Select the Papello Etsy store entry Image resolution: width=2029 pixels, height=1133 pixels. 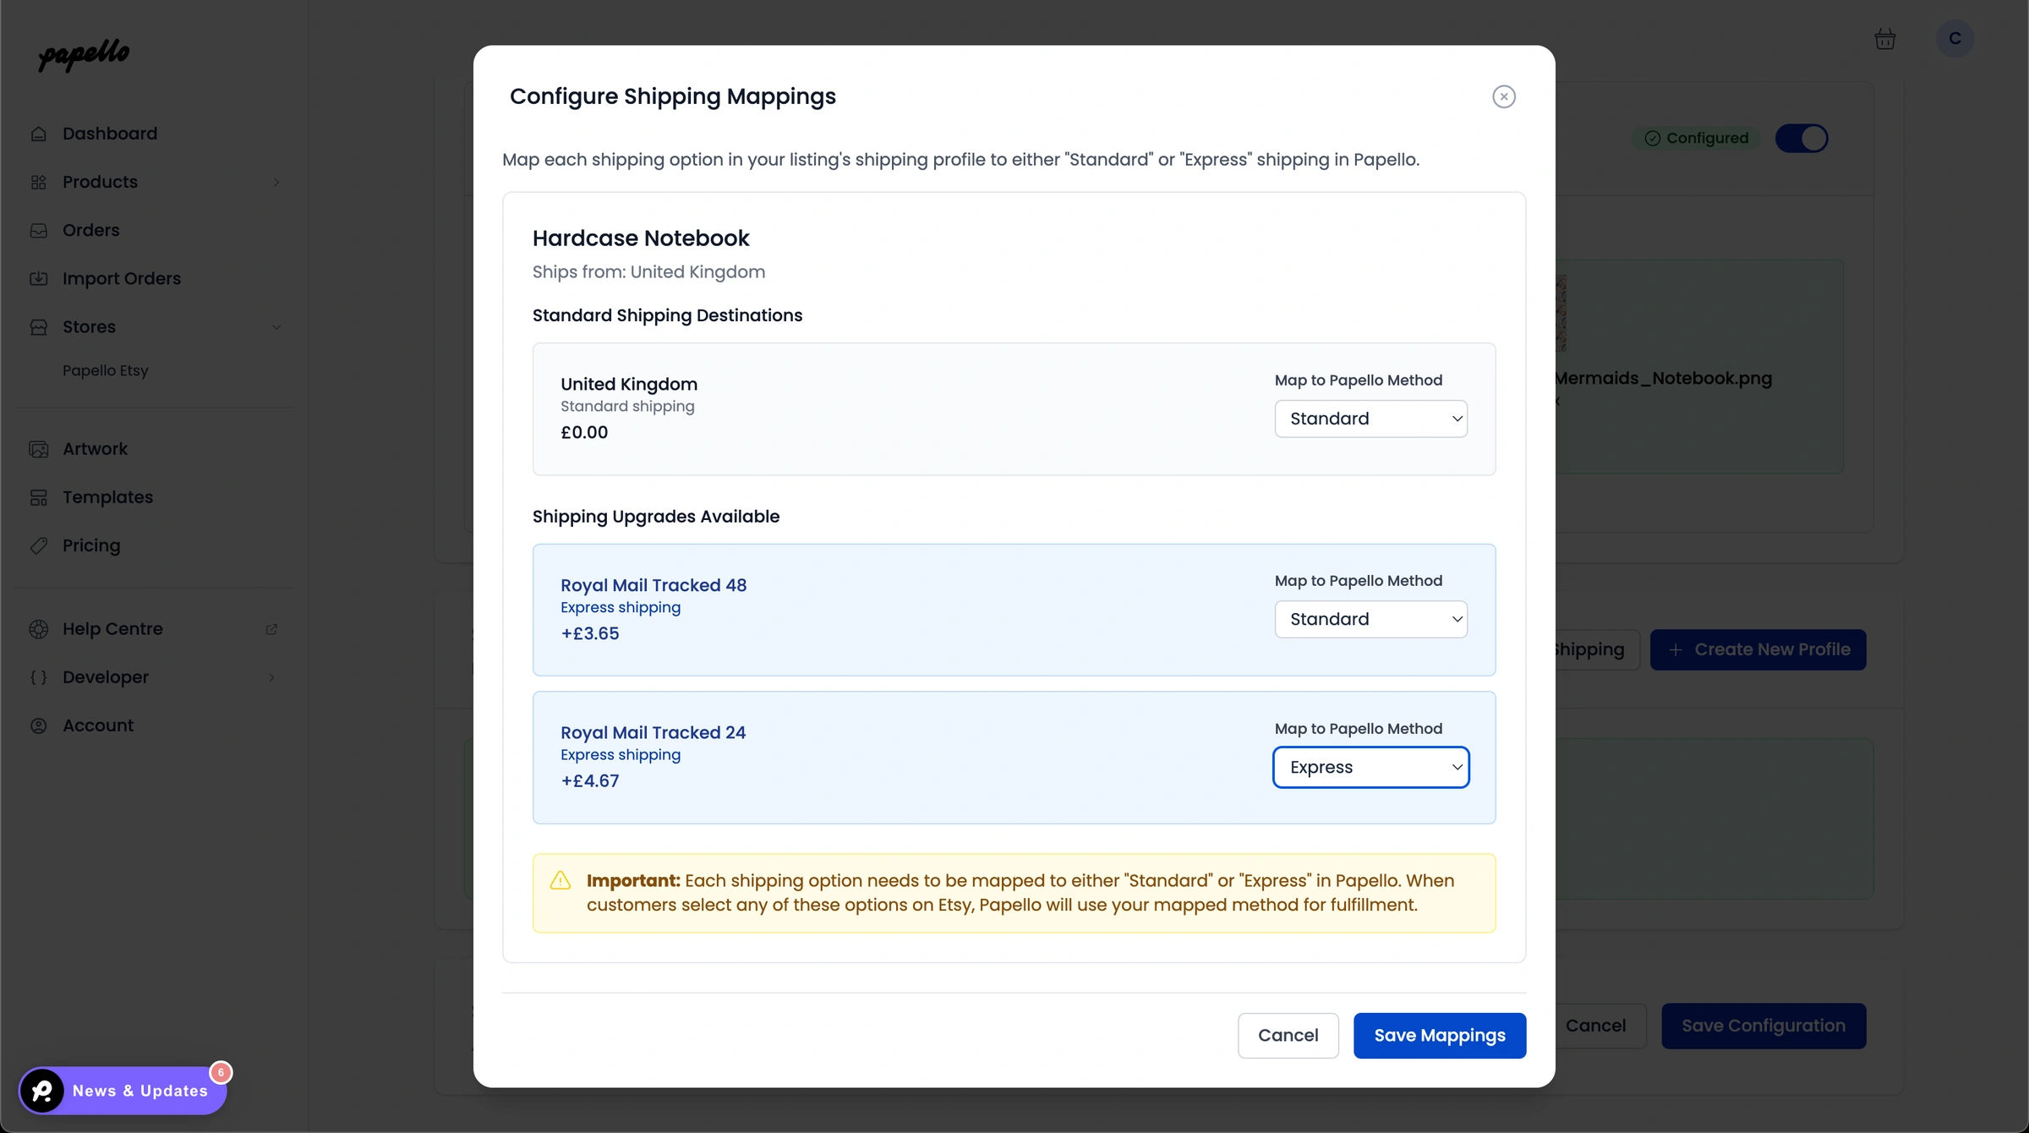coord(106,370)
